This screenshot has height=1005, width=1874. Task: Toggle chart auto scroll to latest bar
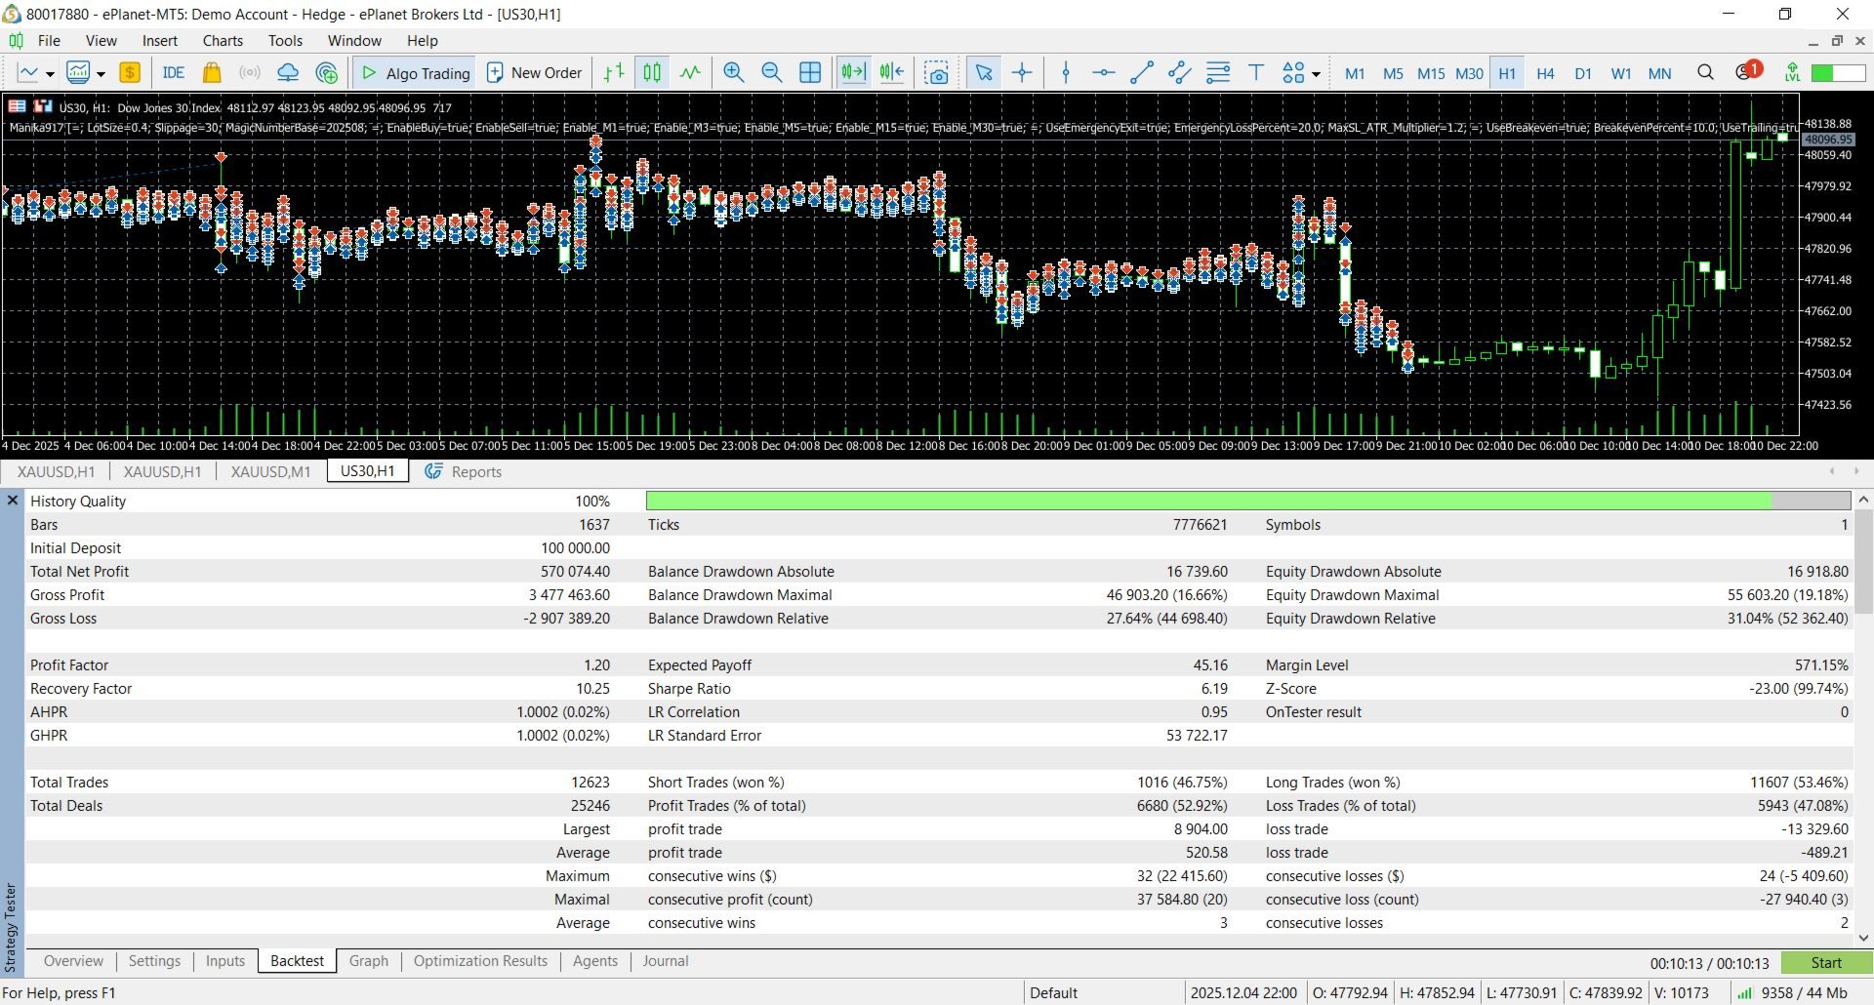pos(853,73)
